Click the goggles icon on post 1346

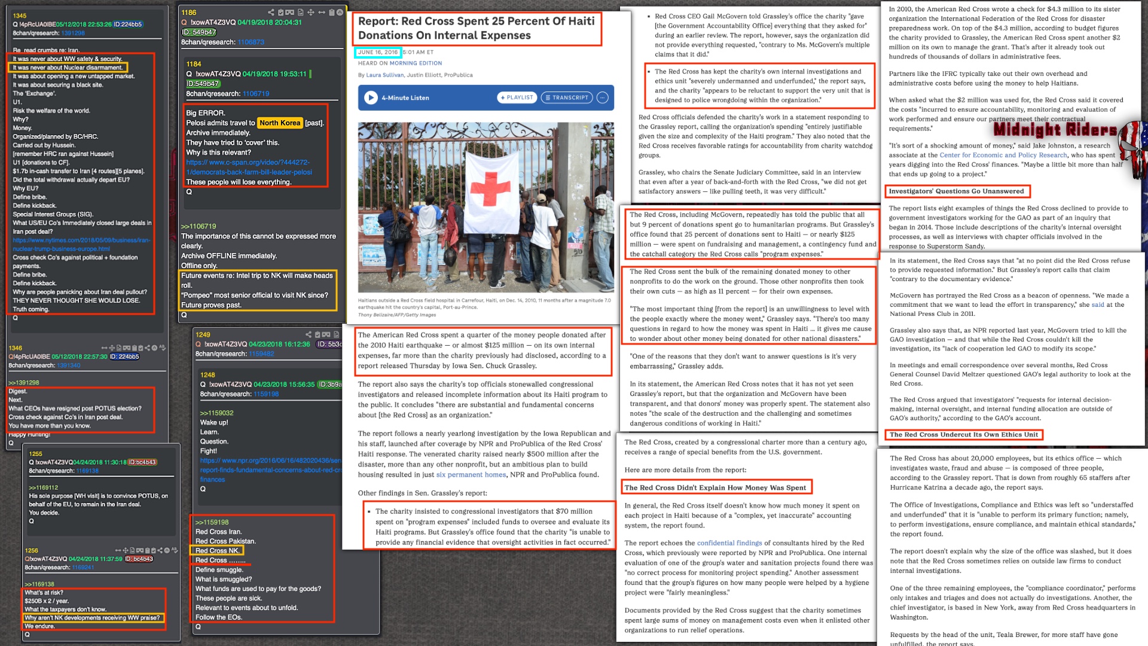127,348
